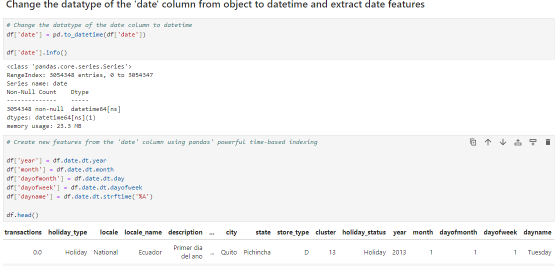This screenshot has height=266, width=558.
Task: Duplicate the cell with the copy icon
Action: click(x=473, y=142)
